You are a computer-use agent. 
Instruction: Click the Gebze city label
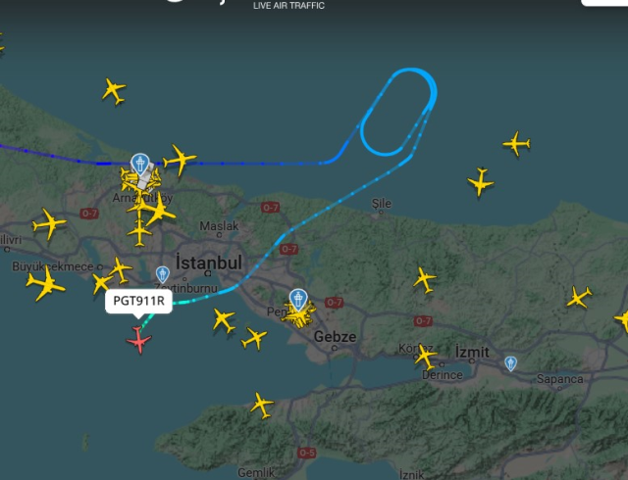pyautogui.click(x=335, y=337)
